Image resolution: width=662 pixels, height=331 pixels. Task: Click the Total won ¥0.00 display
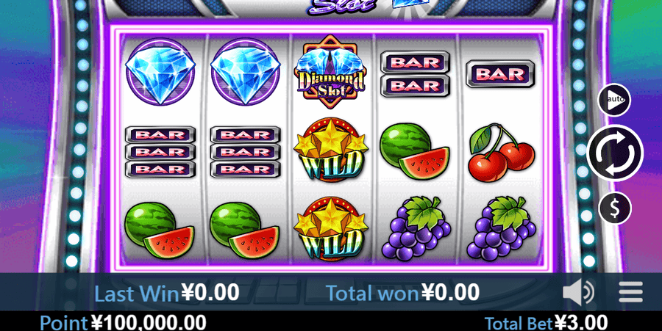[403, 293]
